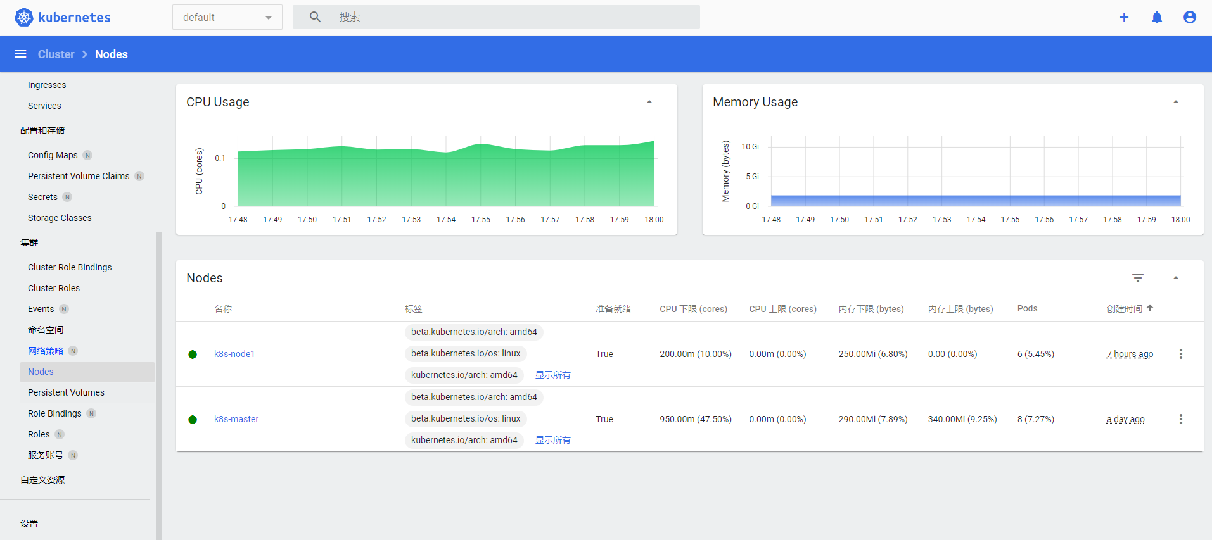Open Ingresses in sidebar

point(47,85)
